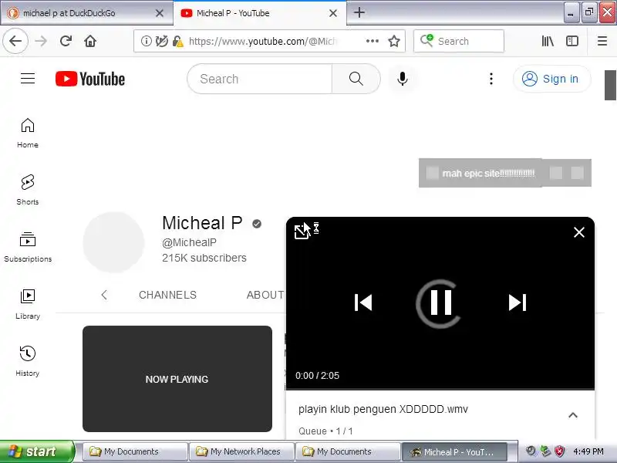Open Shorts in the sidebar
The image size is (617, 463).
pos(28,190)
